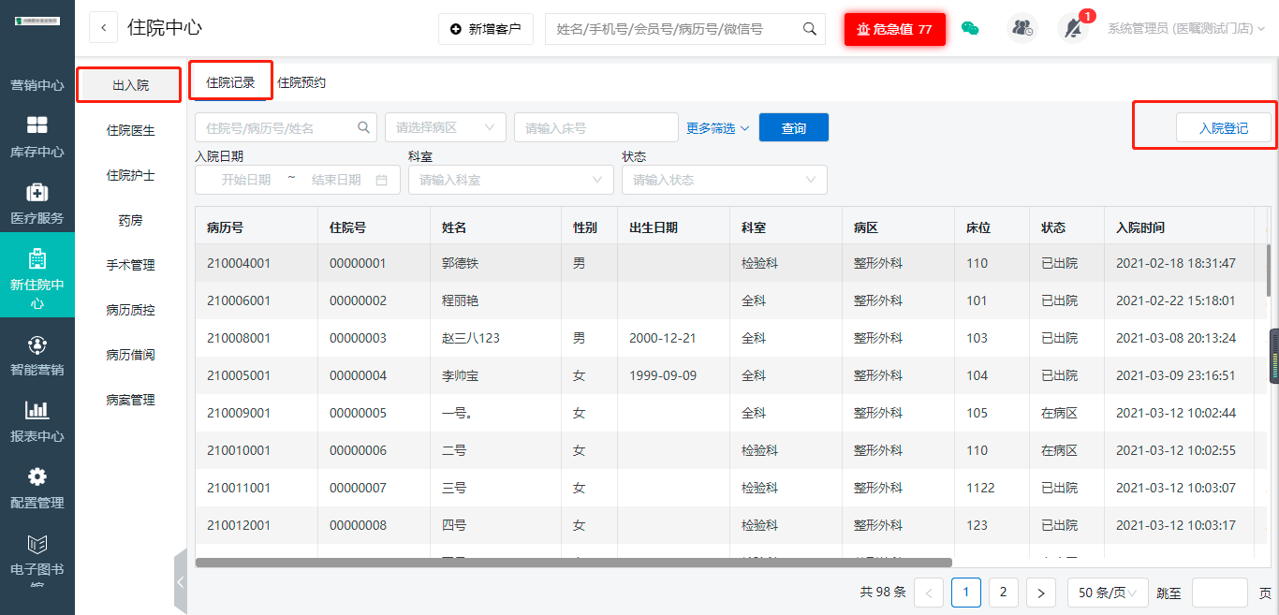
Task: Switch to the 住院预约 tab
Action: pos(301,82)
